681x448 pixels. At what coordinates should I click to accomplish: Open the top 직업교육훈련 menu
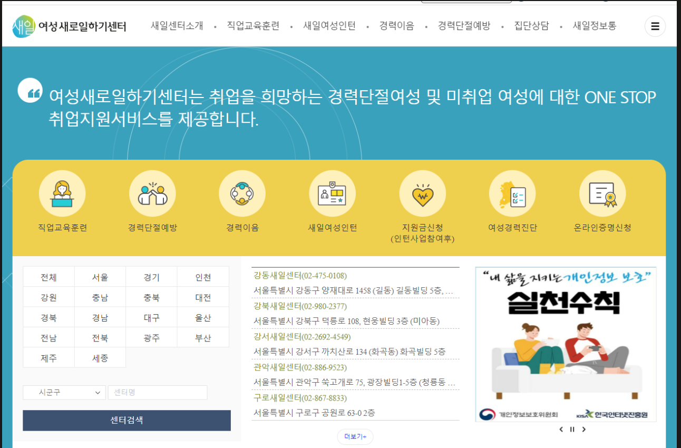tap(253, 26)
